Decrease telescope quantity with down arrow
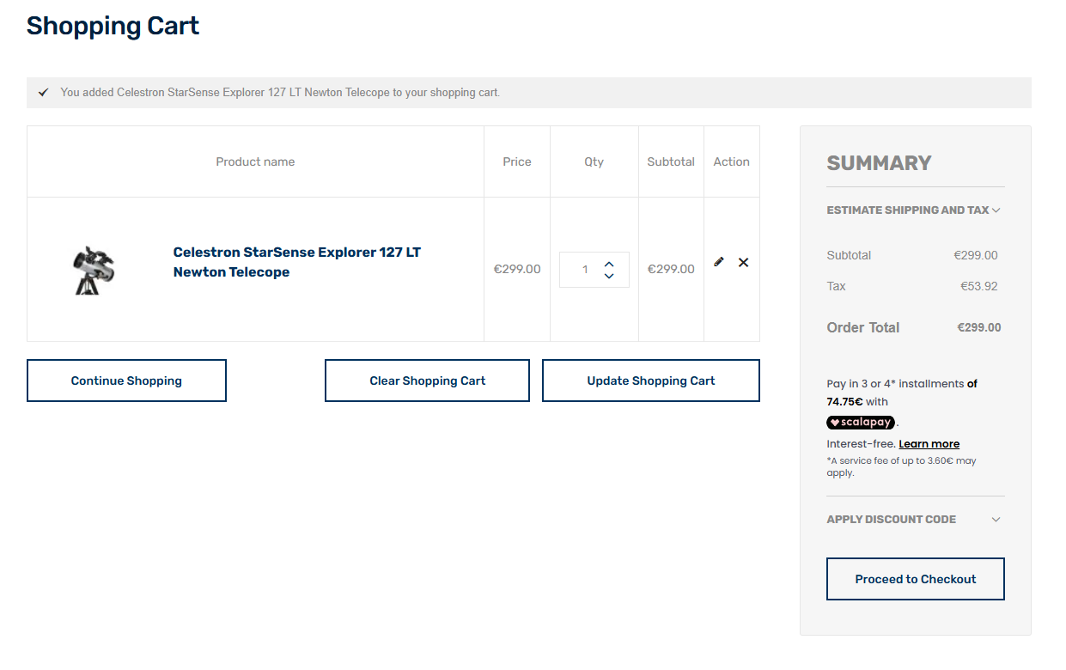This screenshot has width=1066, height=670. (609, 276)
